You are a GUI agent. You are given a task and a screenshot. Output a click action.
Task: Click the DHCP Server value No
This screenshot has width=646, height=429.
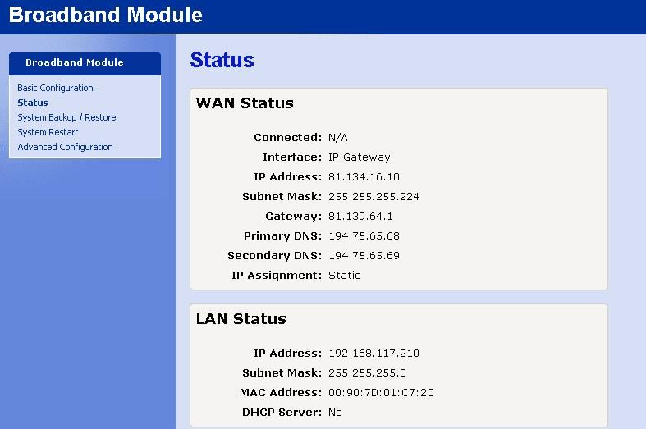coord(335,413)
